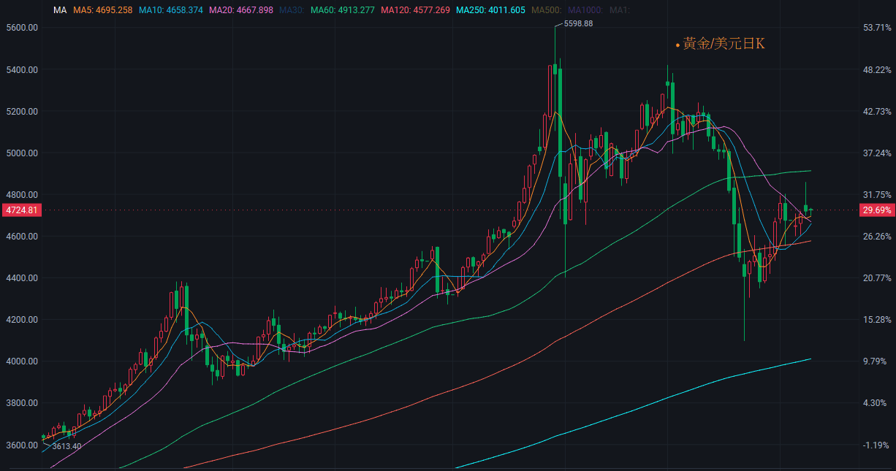Click the 5000.00 price axis label
The height and width of the screenshot is (471, 896).
coord(22,153)
